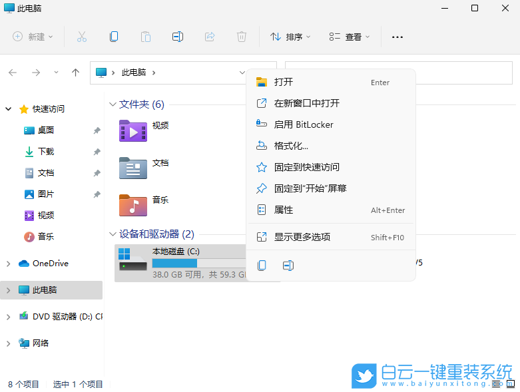Click 此电脑 in the address bar
The width and height of the screenshot is (520, 392).
[x=134, y=73]
